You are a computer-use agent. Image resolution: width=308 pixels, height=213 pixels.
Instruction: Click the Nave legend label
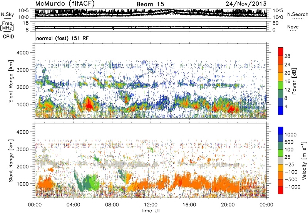point(293,27)
